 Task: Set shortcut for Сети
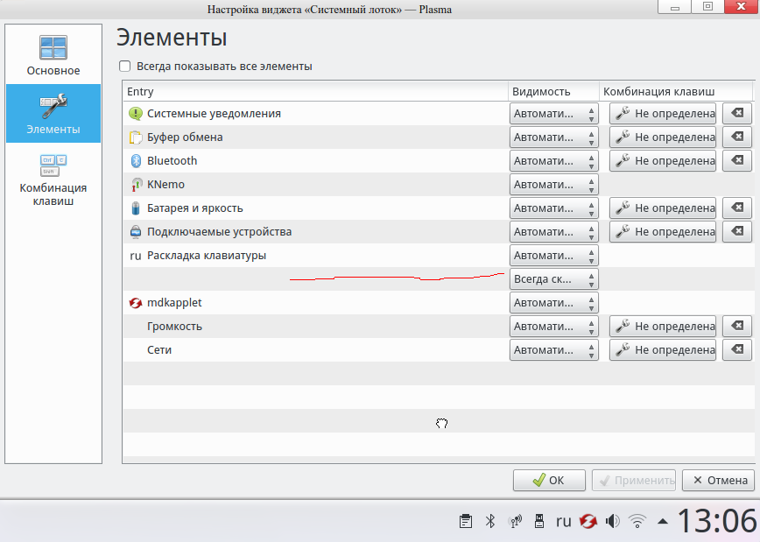click(663, 350)
